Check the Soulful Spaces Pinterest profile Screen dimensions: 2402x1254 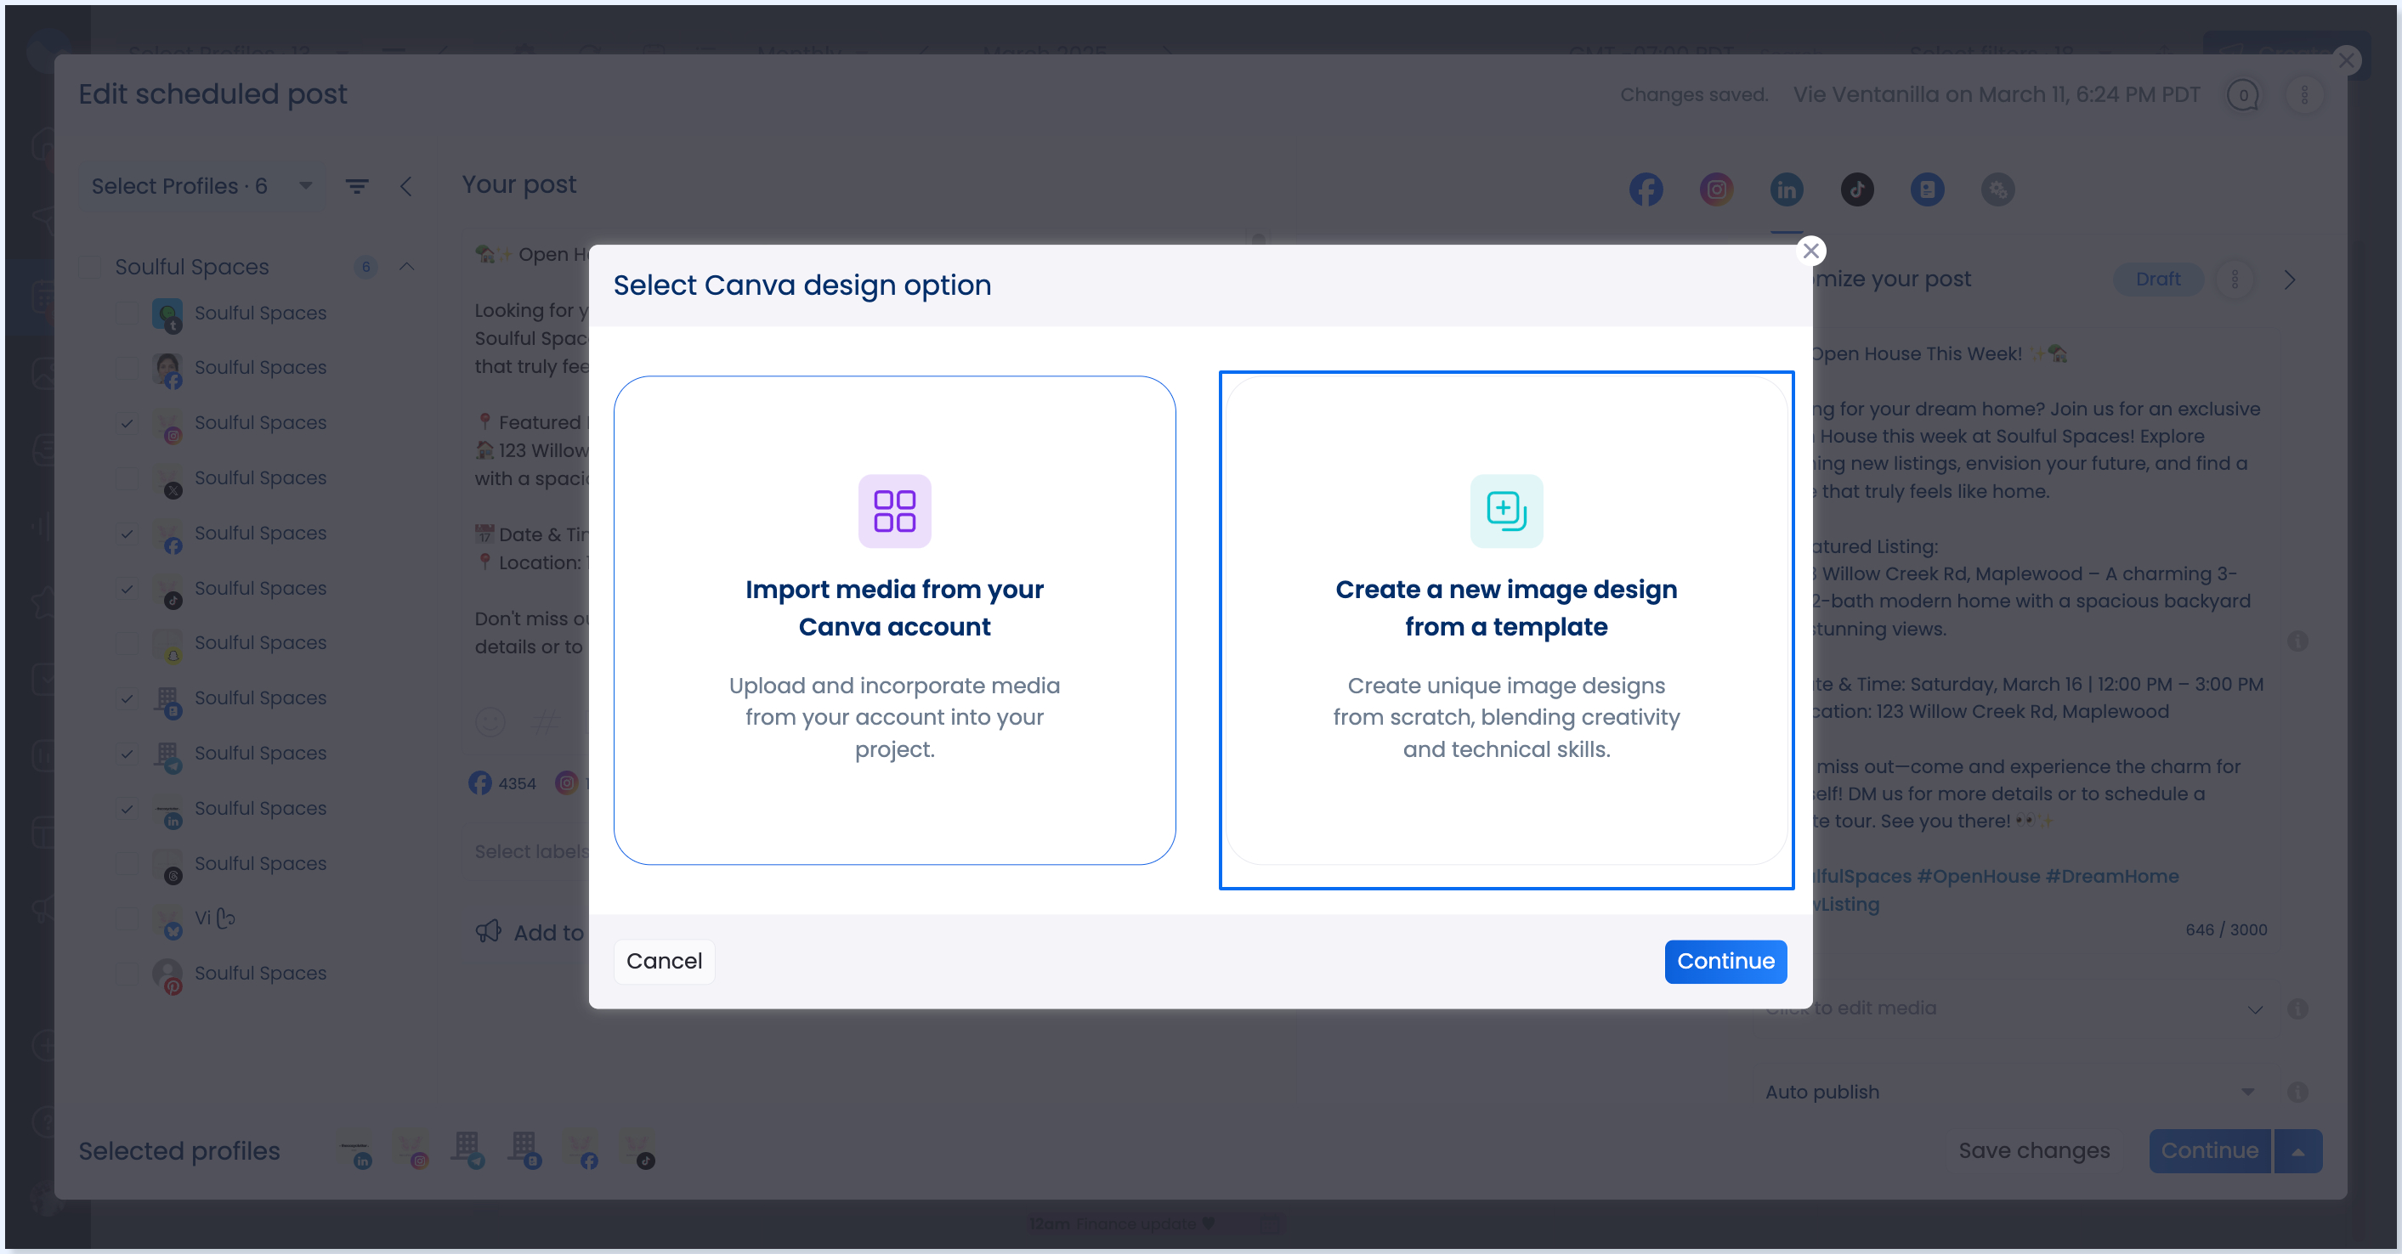[127, 974]
